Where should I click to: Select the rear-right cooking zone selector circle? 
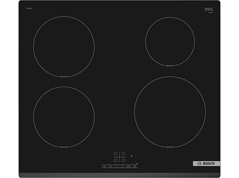pyautogui.click(x=123, y=154)
